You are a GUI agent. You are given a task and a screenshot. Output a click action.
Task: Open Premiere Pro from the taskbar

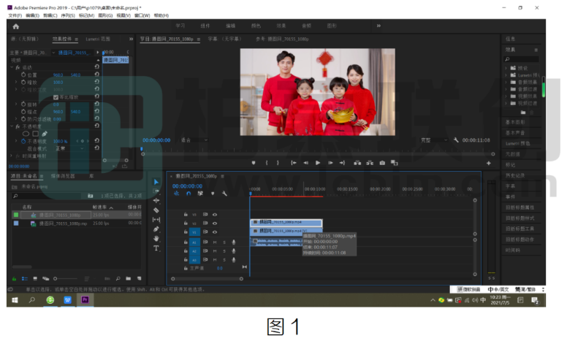tap(85, 300)
